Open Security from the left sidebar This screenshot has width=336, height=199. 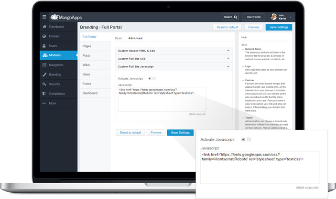(x=58, y=84)
